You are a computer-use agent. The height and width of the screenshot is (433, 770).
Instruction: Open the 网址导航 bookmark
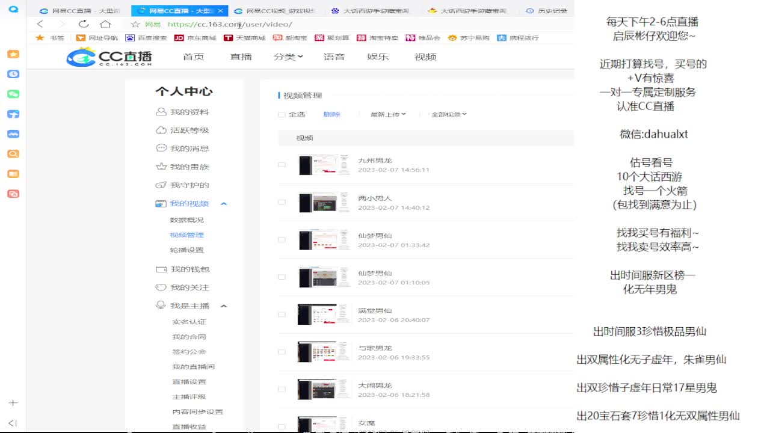tap(97, 38)
